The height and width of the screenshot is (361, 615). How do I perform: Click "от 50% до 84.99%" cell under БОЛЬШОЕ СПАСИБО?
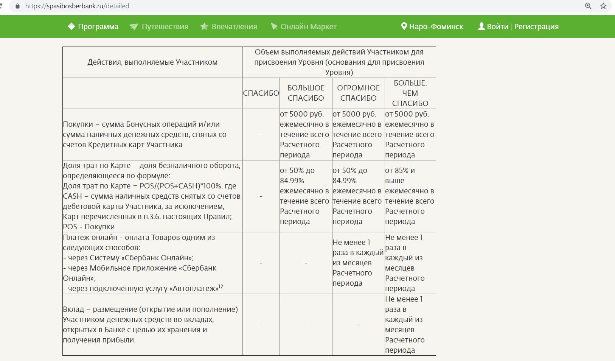pos(306,196)
